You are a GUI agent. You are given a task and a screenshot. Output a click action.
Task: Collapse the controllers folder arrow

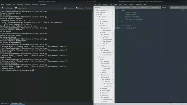100,77
